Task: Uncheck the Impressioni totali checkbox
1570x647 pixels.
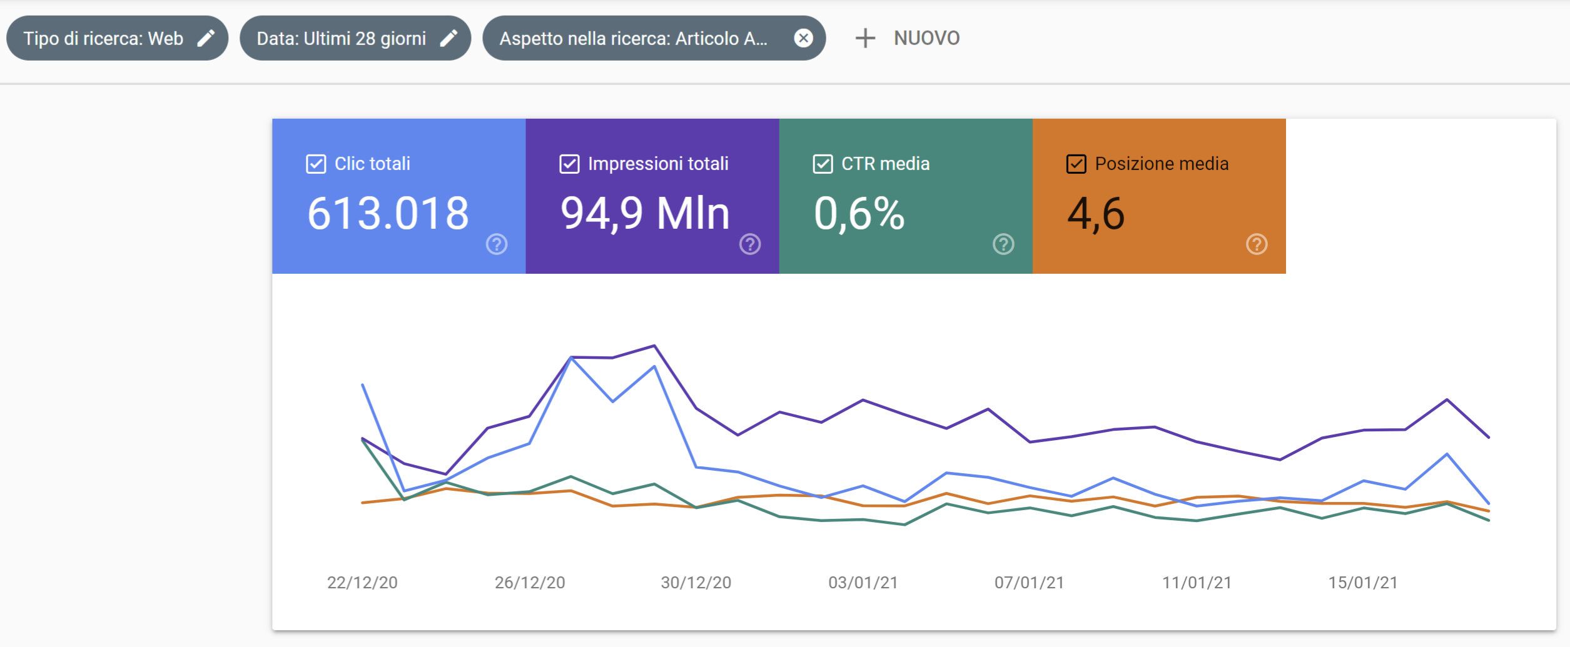Action: coord(569,164)
